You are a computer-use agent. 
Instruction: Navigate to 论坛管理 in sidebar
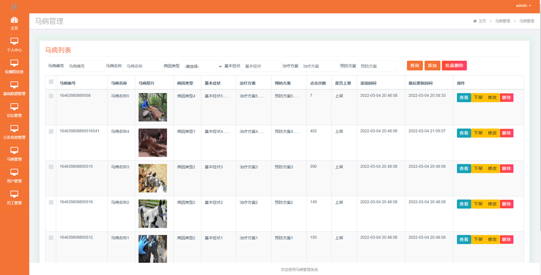tap(14, 111)
